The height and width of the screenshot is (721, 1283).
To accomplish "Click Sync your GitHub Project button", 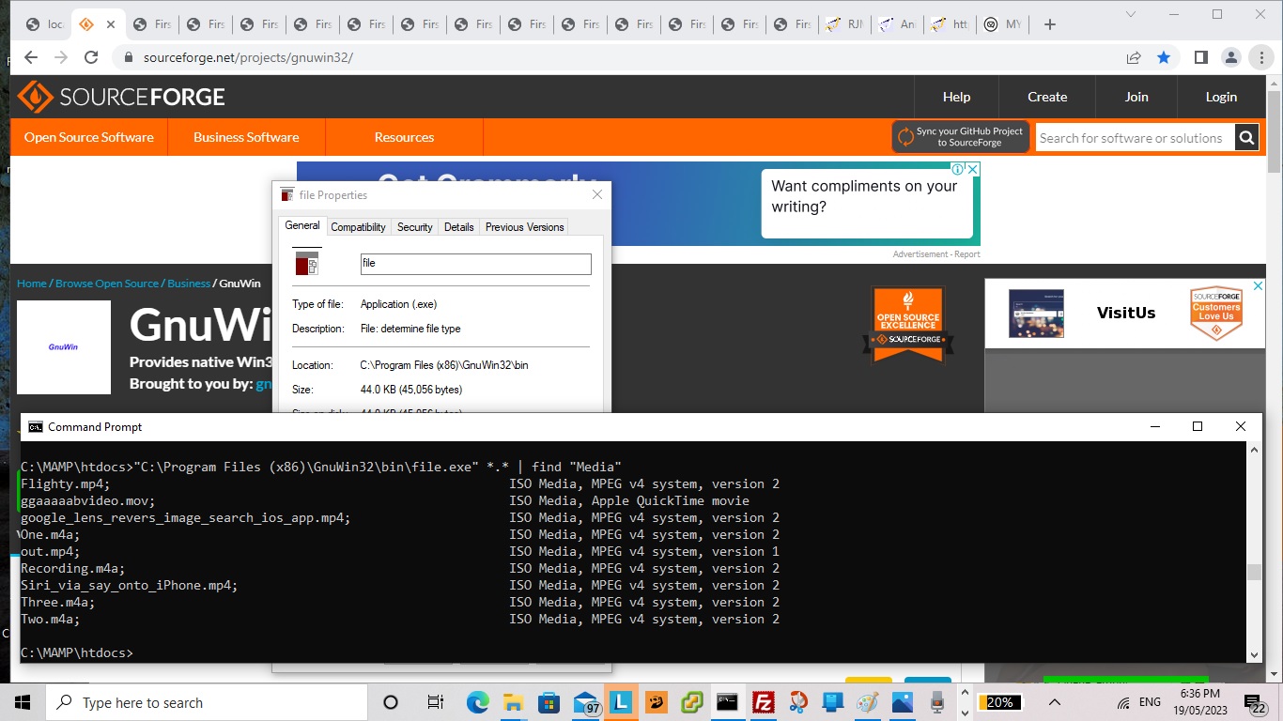I will (x=961, y=137).
